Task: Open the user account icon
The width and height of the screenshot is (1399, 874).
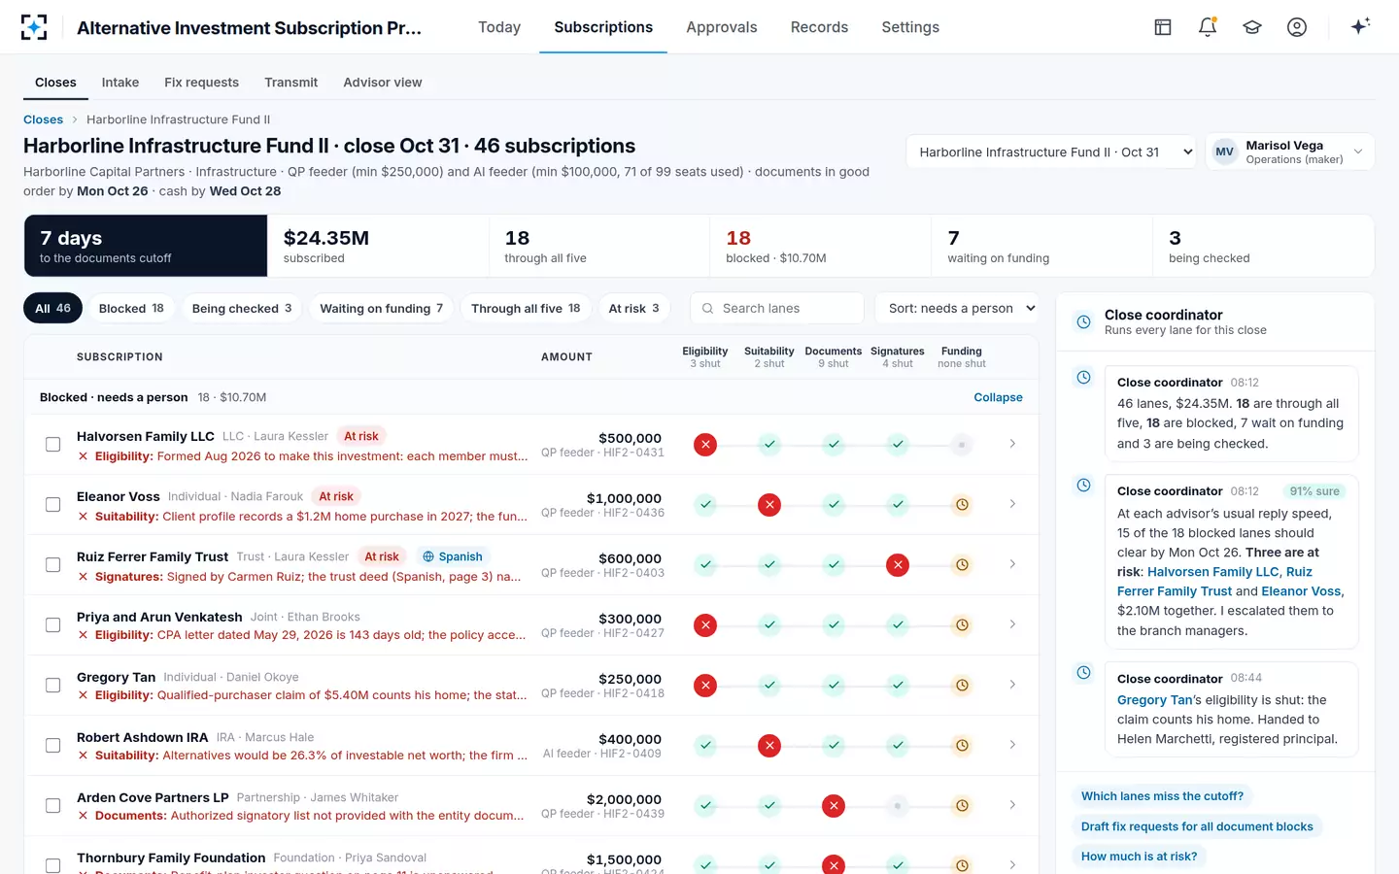Action: [1297, 27]
